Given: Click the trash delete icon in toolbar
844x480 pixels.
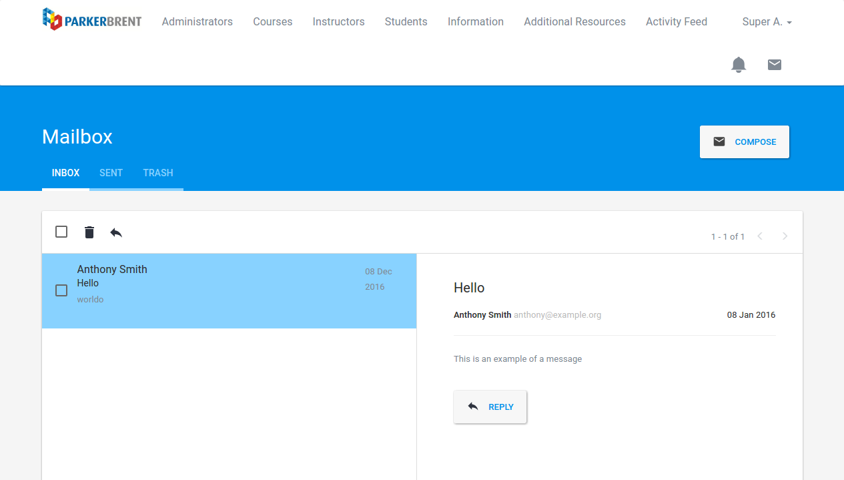Looking at the screenshot, I should coord(89,232).
